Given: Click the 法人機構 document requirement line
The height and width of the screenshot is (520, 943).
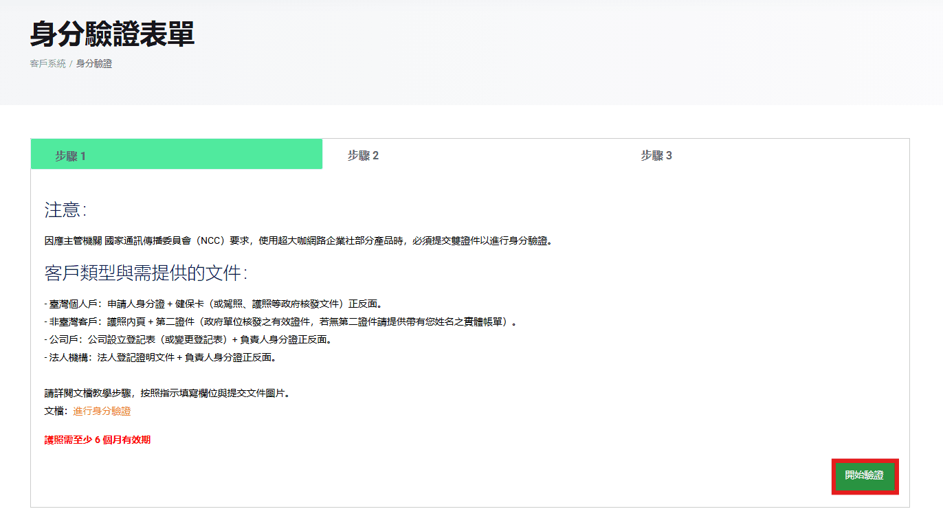Looking at the screenshot, I should [159, 357].
